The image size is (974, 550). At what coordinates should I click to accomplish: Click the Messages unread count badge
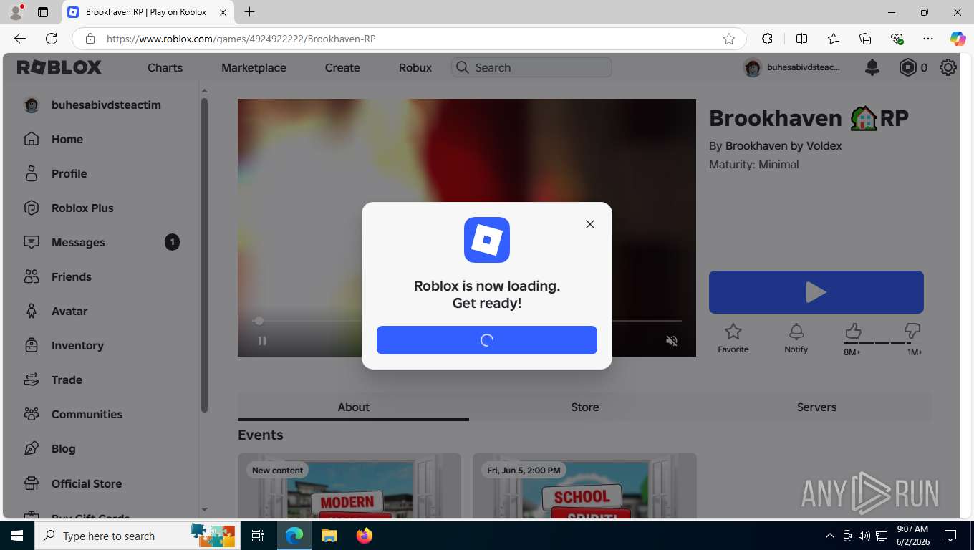[172, 242]
